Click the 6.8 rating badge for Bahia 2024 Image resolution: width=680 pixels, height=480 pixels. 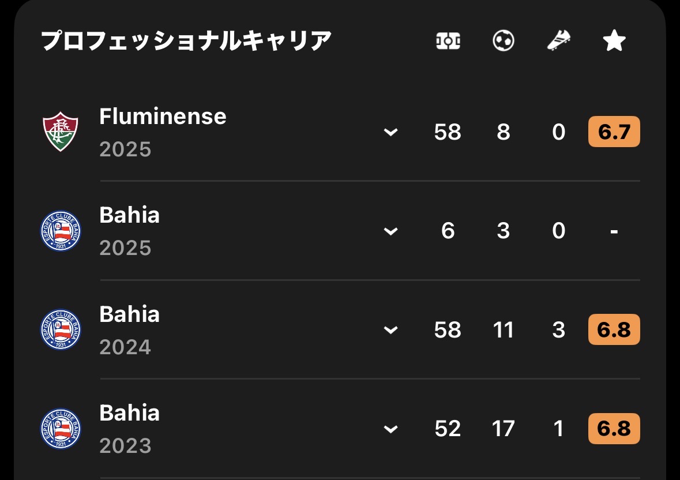click(614, 329)
